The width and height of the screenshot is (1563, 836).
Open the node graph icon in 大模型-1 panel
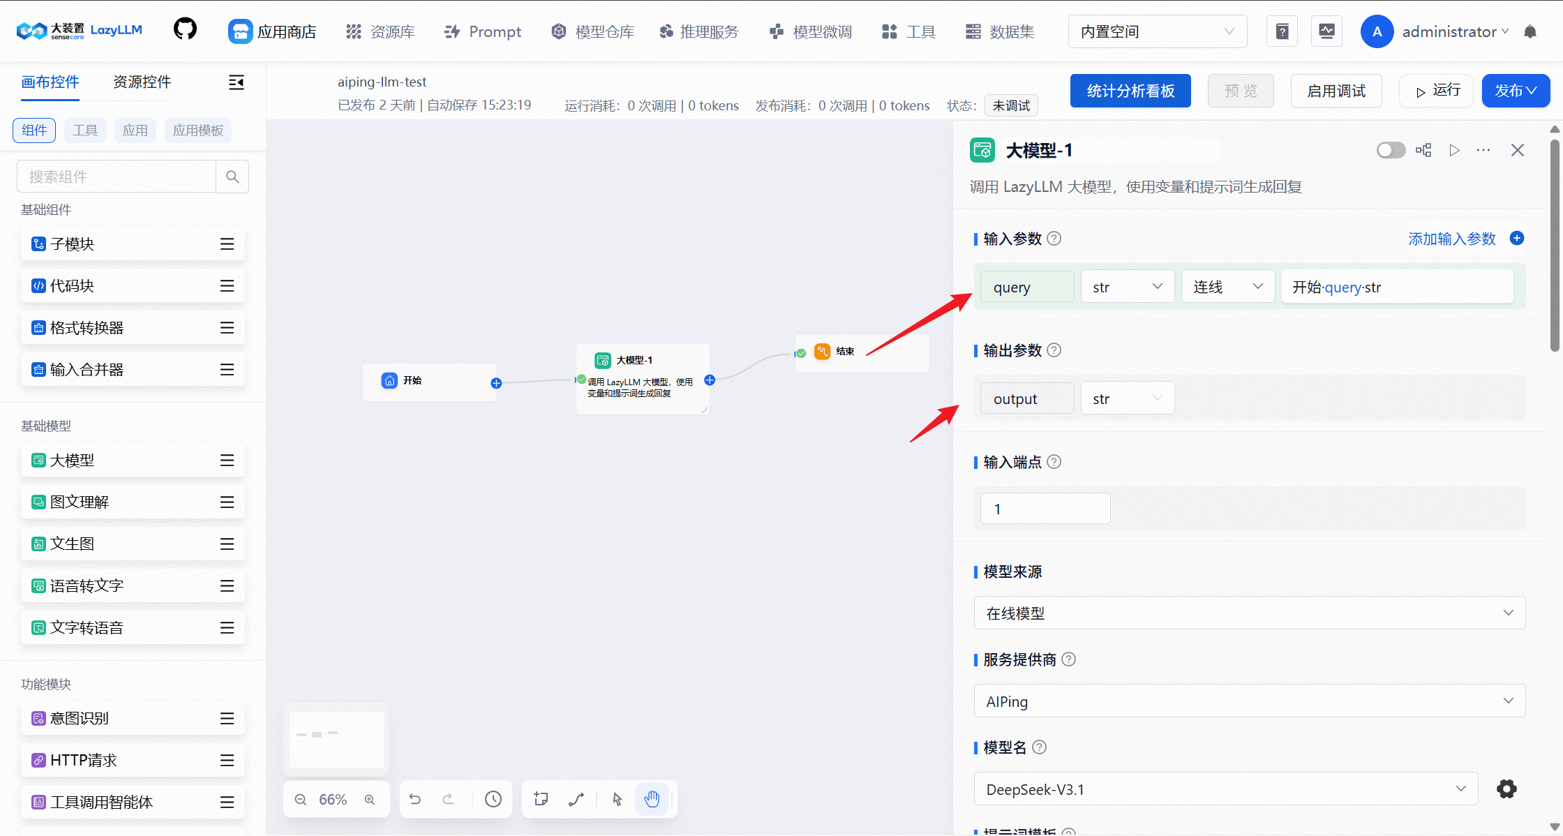click(x=1423, y=149)
